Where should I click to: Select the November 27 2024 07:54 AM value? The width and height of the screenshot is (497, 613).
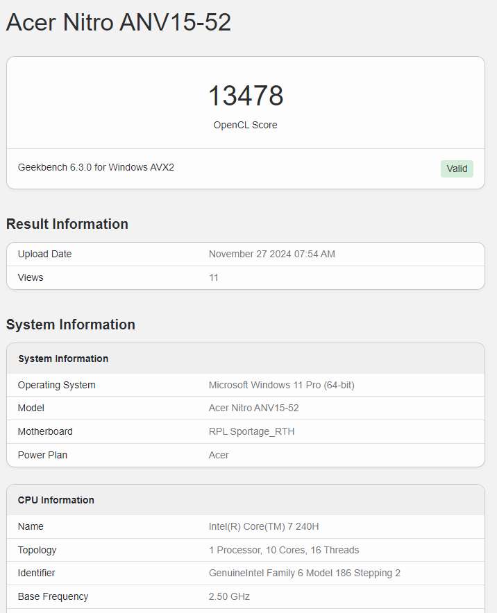coord(272,254)
